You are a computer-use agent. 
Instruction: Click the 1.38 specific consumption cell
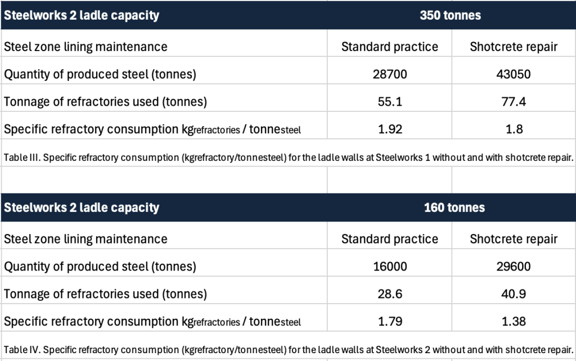(514, 322)
